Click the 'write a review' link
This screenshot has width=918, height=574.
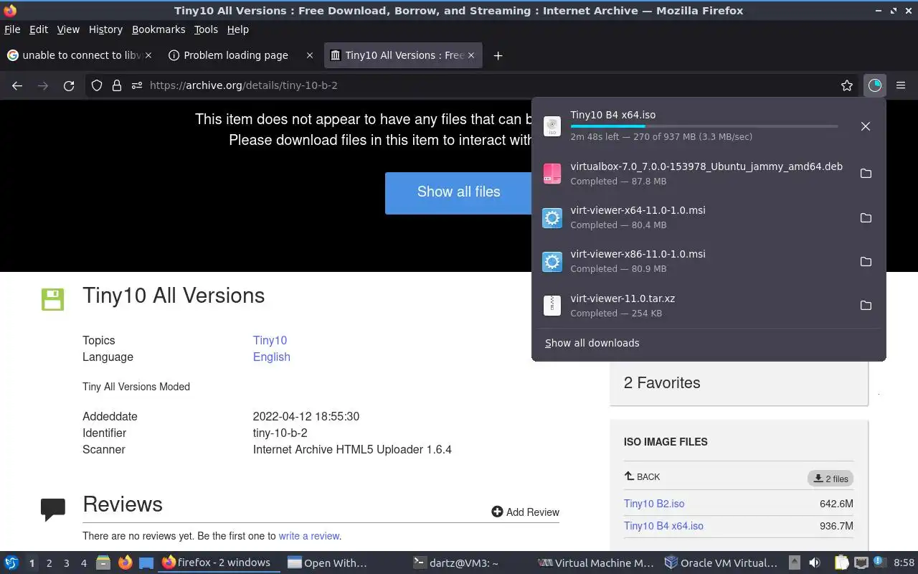(309, 536)
